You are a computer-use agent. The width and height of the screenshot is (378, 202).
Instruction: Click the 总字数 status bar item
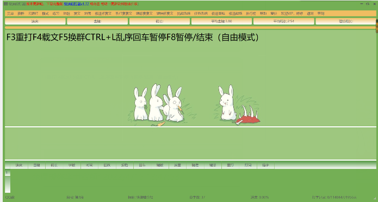197,197
